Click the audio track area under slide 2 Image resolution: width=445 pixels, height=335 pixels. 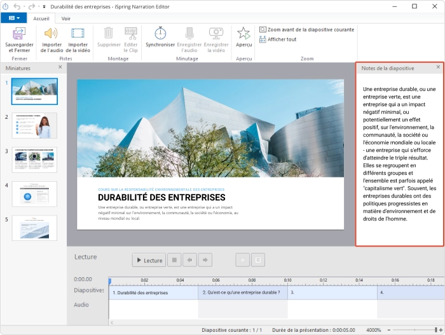click(x=243, y=309)
